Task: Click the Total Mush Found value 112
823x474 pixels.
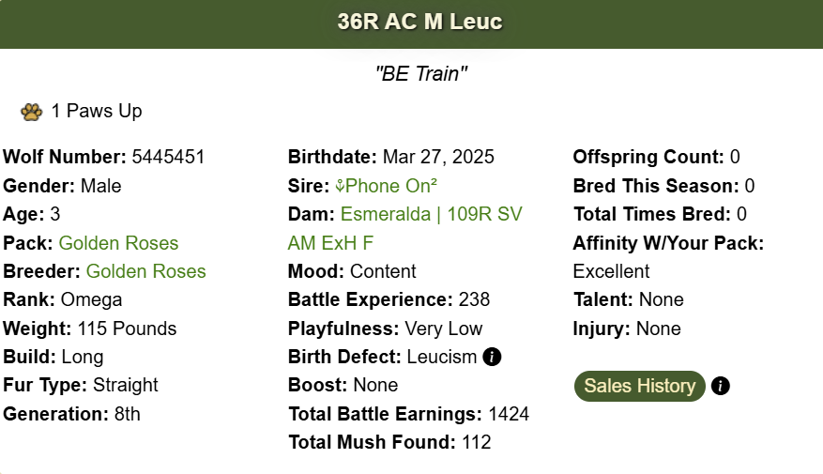Action: tap(477, 442)
